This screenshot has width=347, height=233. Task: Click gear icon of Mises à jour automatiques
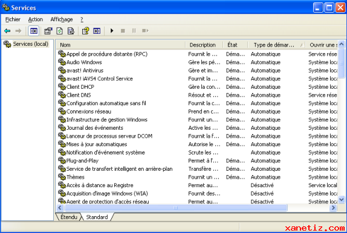coord(62,144)
